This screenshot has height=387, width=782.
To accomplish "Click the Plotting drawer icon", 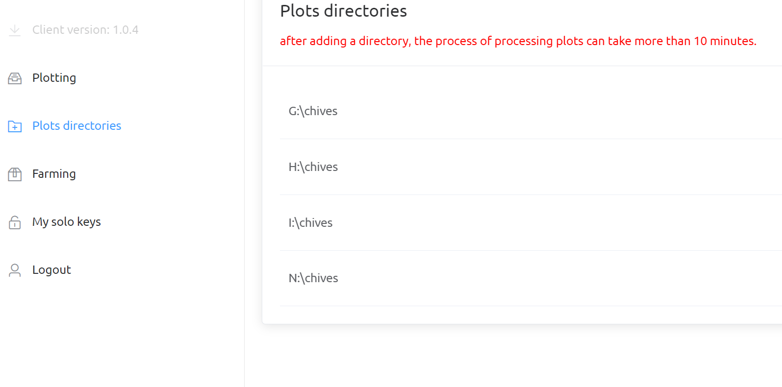I will tap(15, 78).
